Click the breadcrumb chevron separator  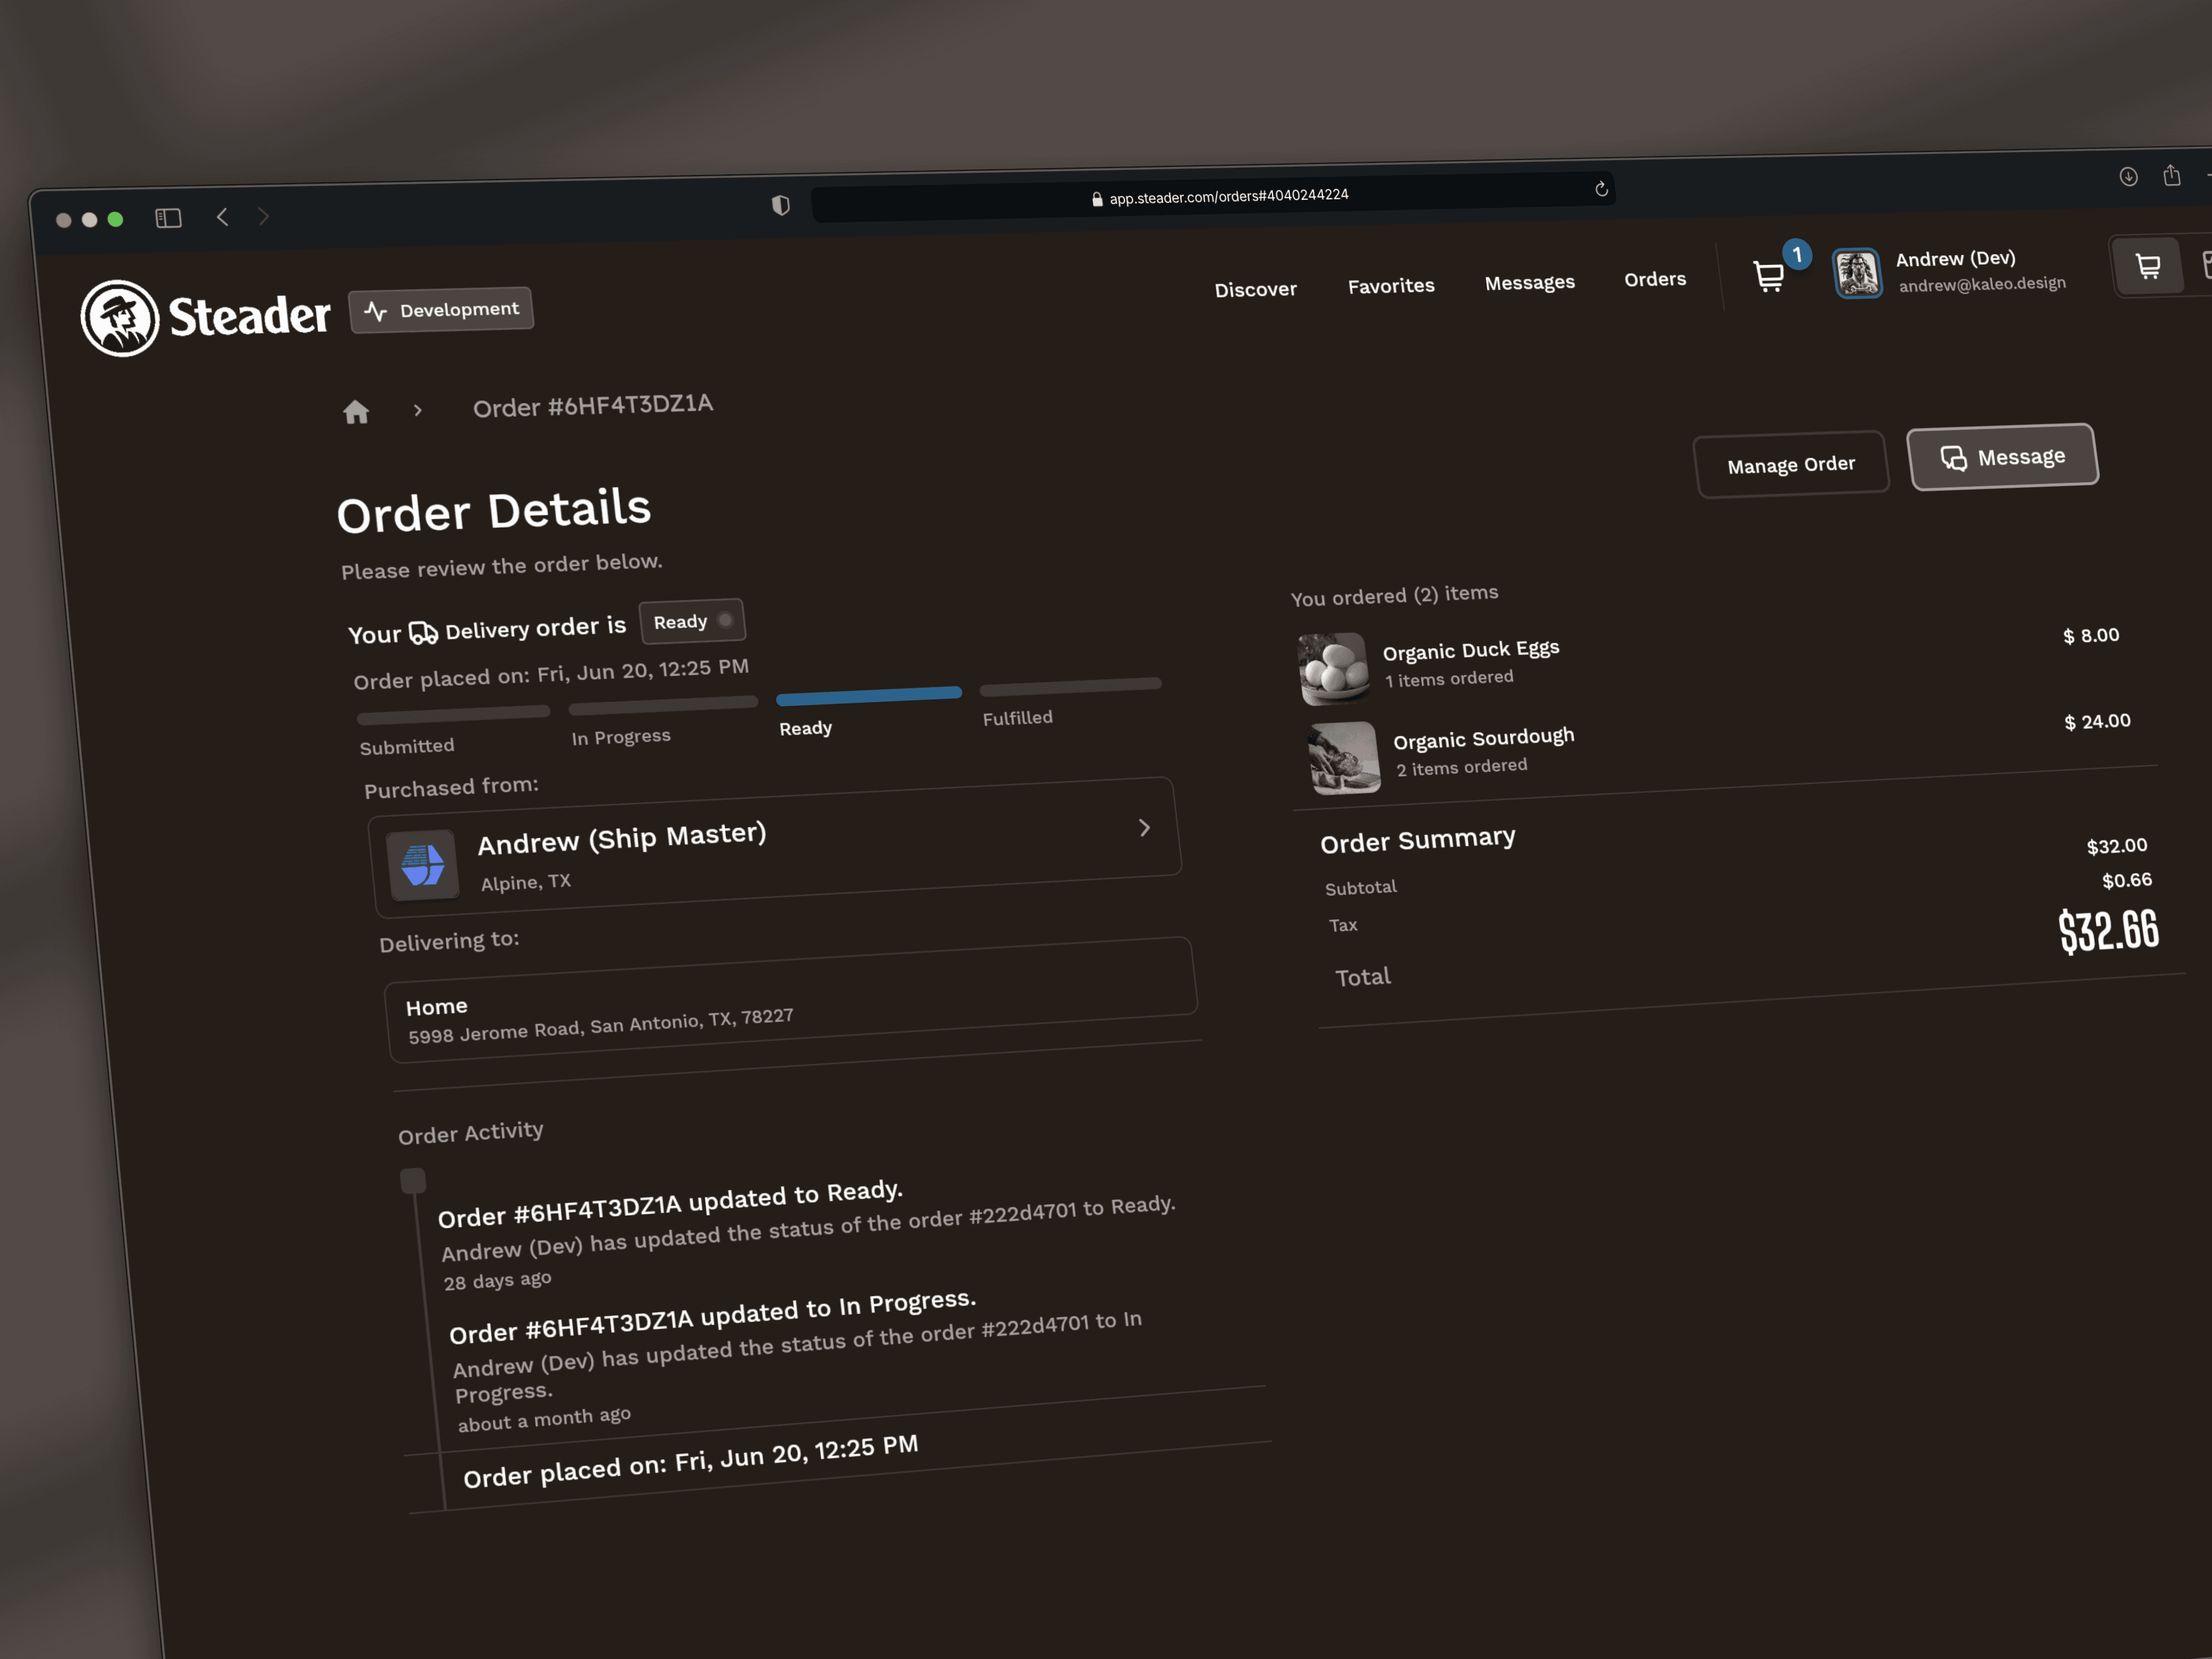pyautogui.click(x=418, y=410)
